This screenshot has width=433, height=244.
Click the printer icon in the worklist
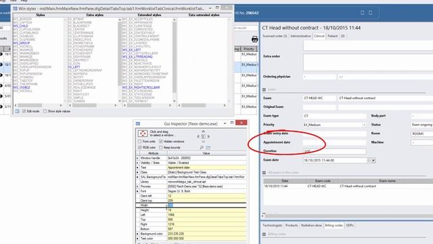254,39
